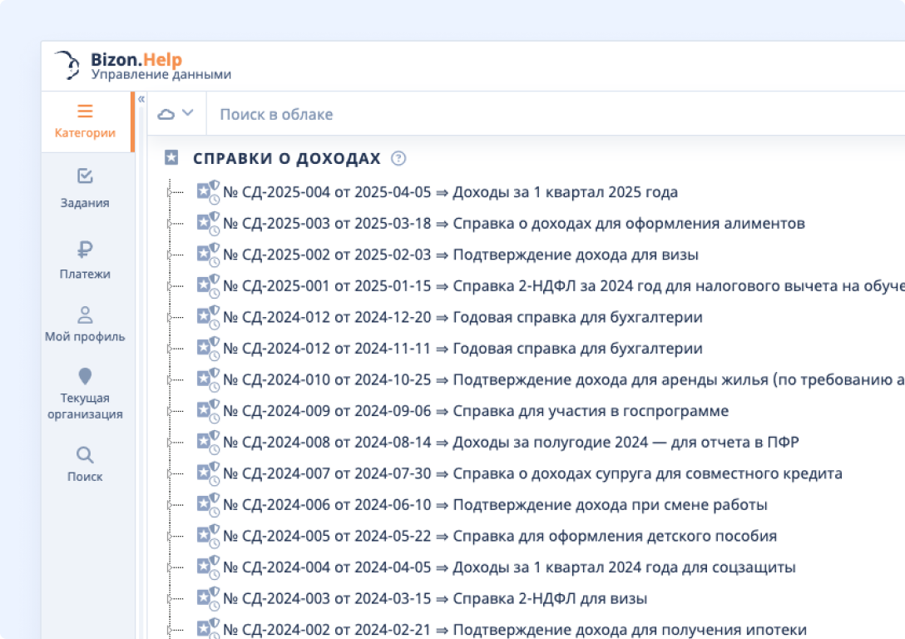The width and height of the screenshot is (905, 639).
Task: Open Мой профиль via the person icon
Action: pos(86,314)
